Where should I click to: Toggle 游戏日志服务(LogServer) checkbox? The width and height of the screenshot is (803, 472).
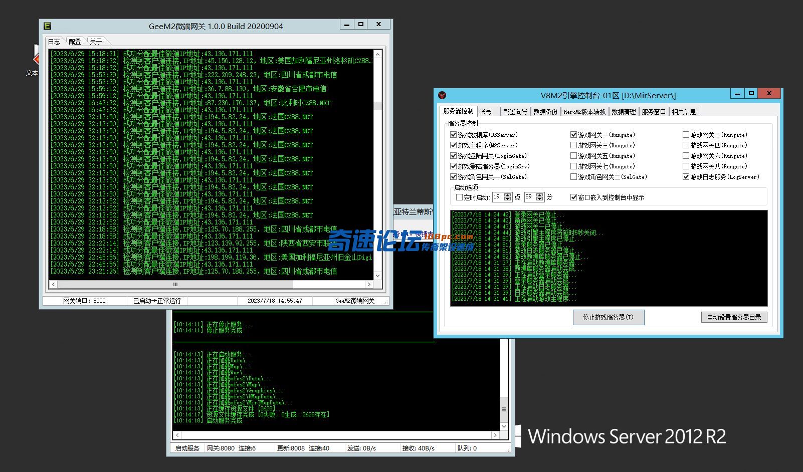(x=686, y=177)
